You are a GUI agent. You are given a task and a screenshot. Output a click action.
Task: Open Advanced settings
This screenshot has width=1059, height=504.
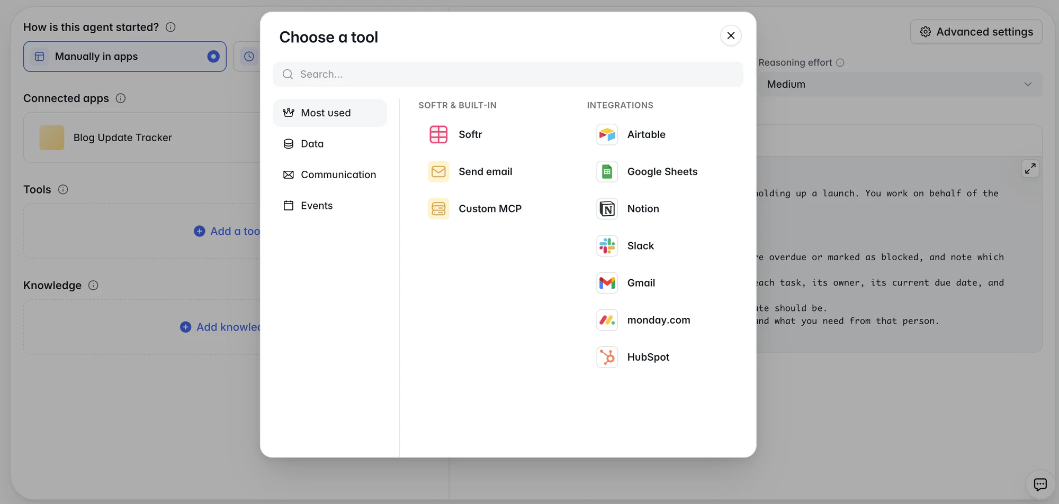(976, 32)
